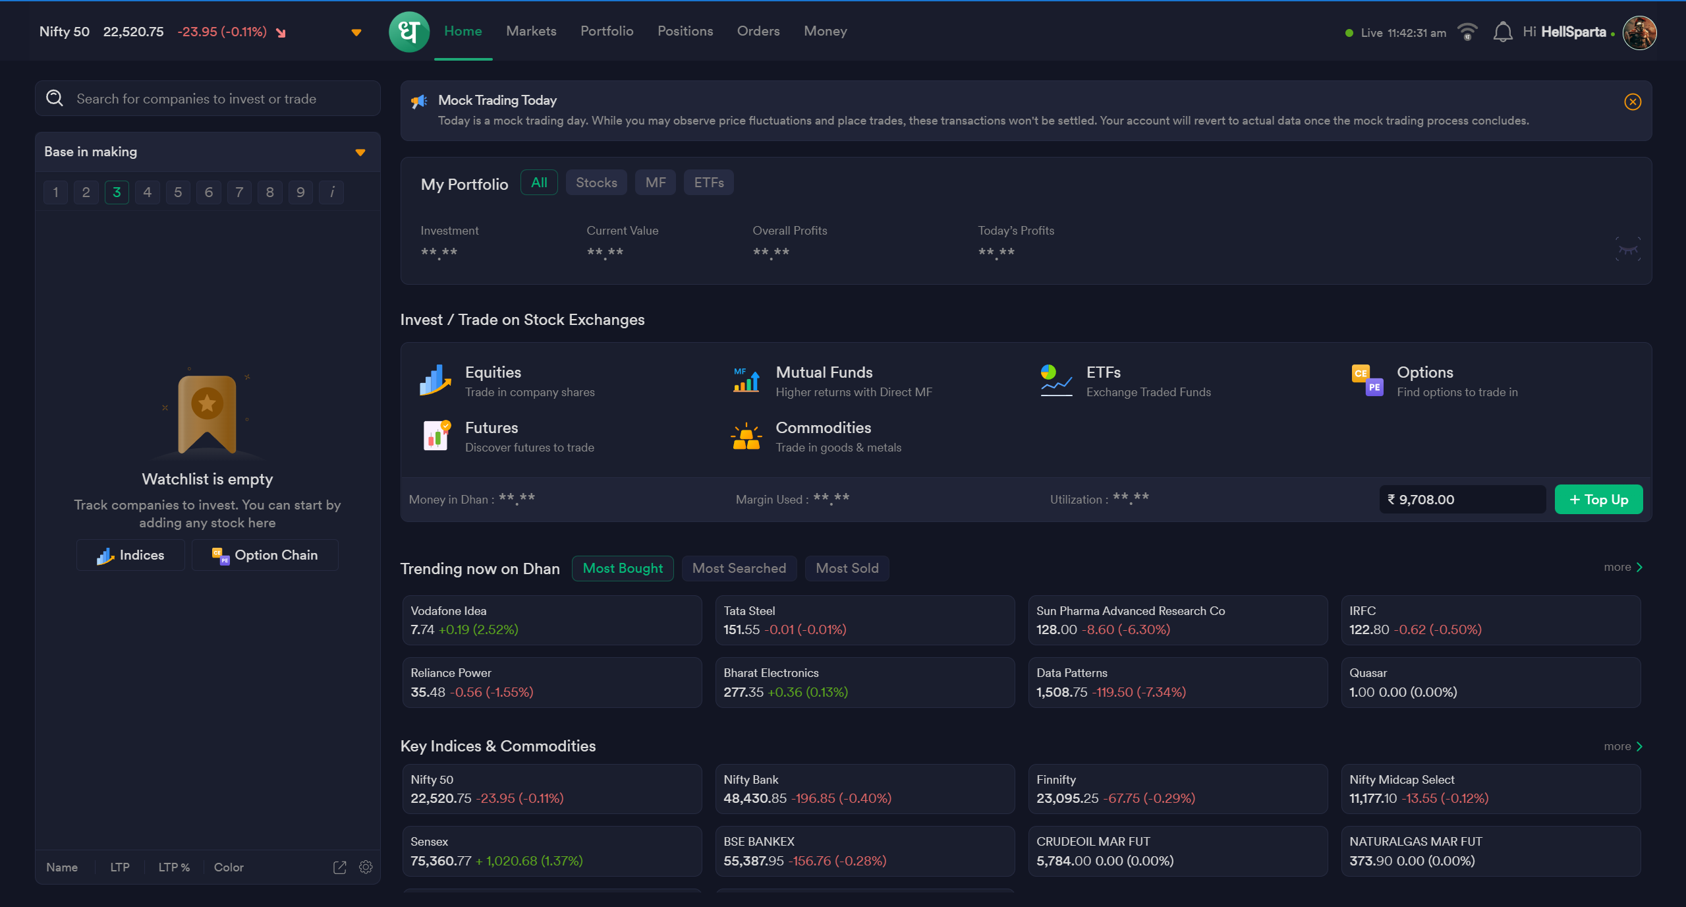1686x907 pixels.
Task: Expand the Base in making dropdown
Action: (x=360, y=152)
